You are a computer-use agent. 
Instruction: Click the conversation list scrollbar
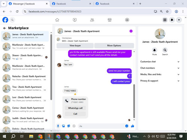click(x=51, y=67)
